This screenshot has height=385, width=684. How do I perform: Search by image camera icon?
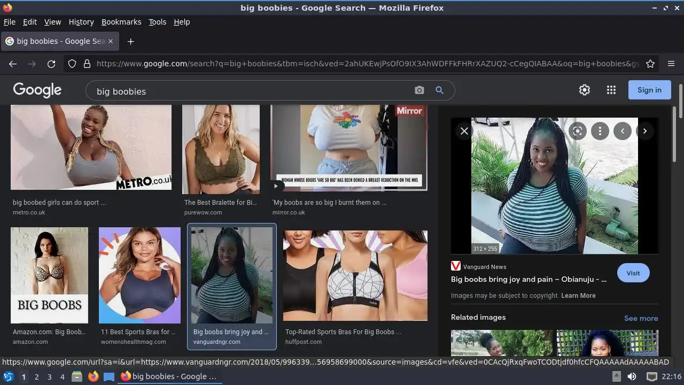pos(419,90)
